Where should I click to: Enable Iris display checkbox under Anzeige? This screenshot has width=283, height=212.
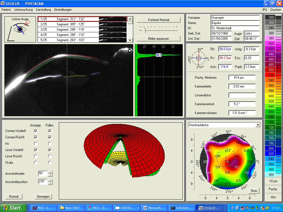(x=36, y=144)
